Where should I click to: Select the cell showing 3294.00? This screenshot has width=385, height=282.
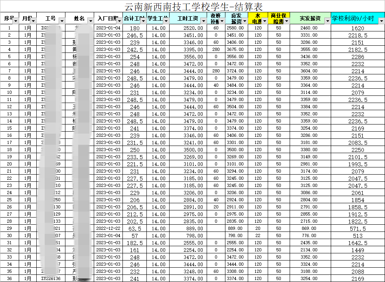click(x=237, y=171)
